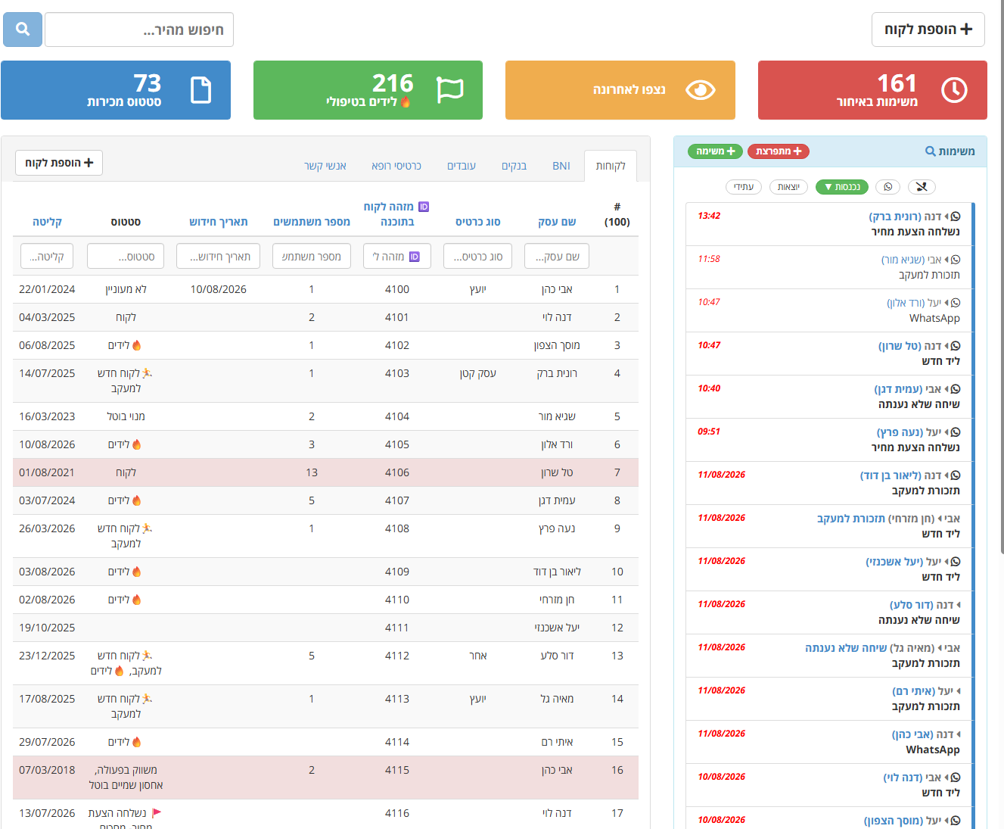Click the flag icon on leads card

coord(450,90)
